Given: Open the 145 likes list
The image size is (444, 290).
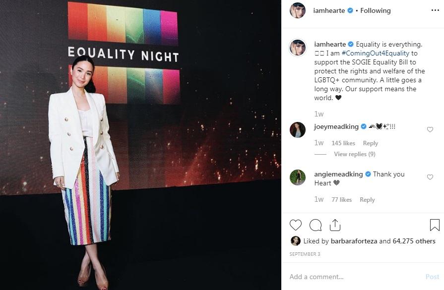Looking at the screenshot, I should (x=343, y=143).
